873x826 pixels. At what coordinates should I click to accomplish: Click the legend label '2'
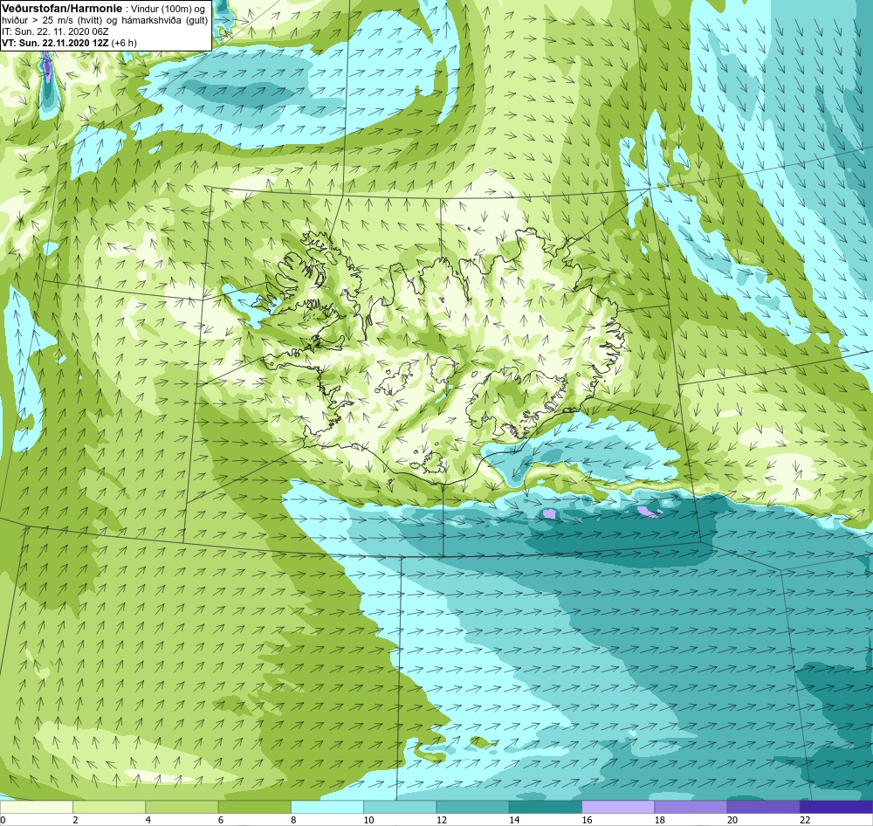point(75,820)
